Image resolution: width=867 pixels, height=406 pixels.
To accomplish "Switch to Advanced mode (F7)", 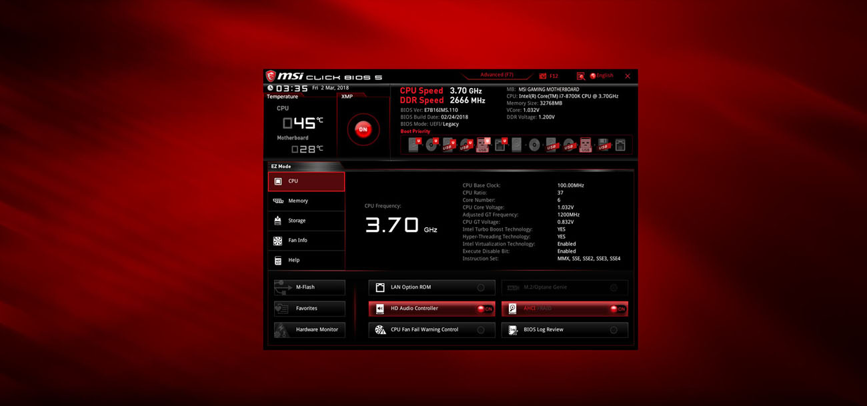I will [x=496, y=74].
